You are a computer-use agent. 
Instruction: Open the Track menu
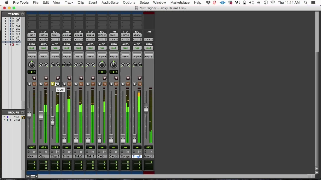(x=69, y=3)
